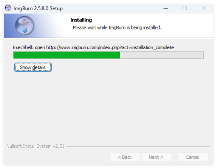Click the blue down arrow on installer logo
Viewport: 217px width, 168px height.
[25, 30]
